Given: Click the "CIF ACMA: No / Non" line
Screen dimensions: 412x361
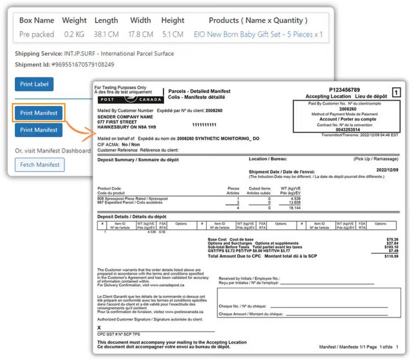Looking at the screenshot, I should (x=118, y=144).
